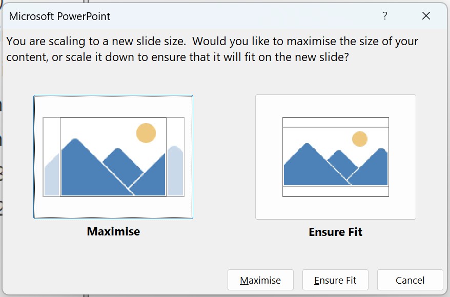Click the Maximise button at the bottom

point(260,280)
